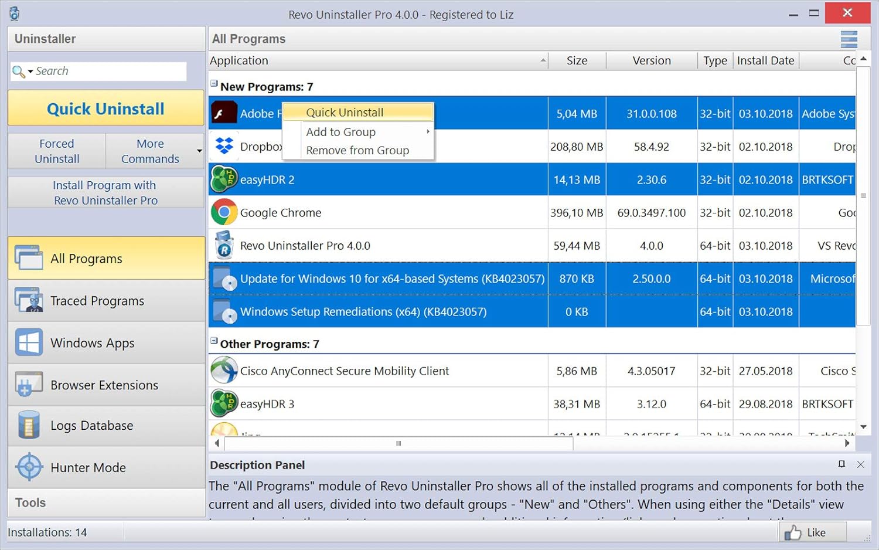Close the Description Panel
Viewport: 879px width, 550px height.
point(860,464)
